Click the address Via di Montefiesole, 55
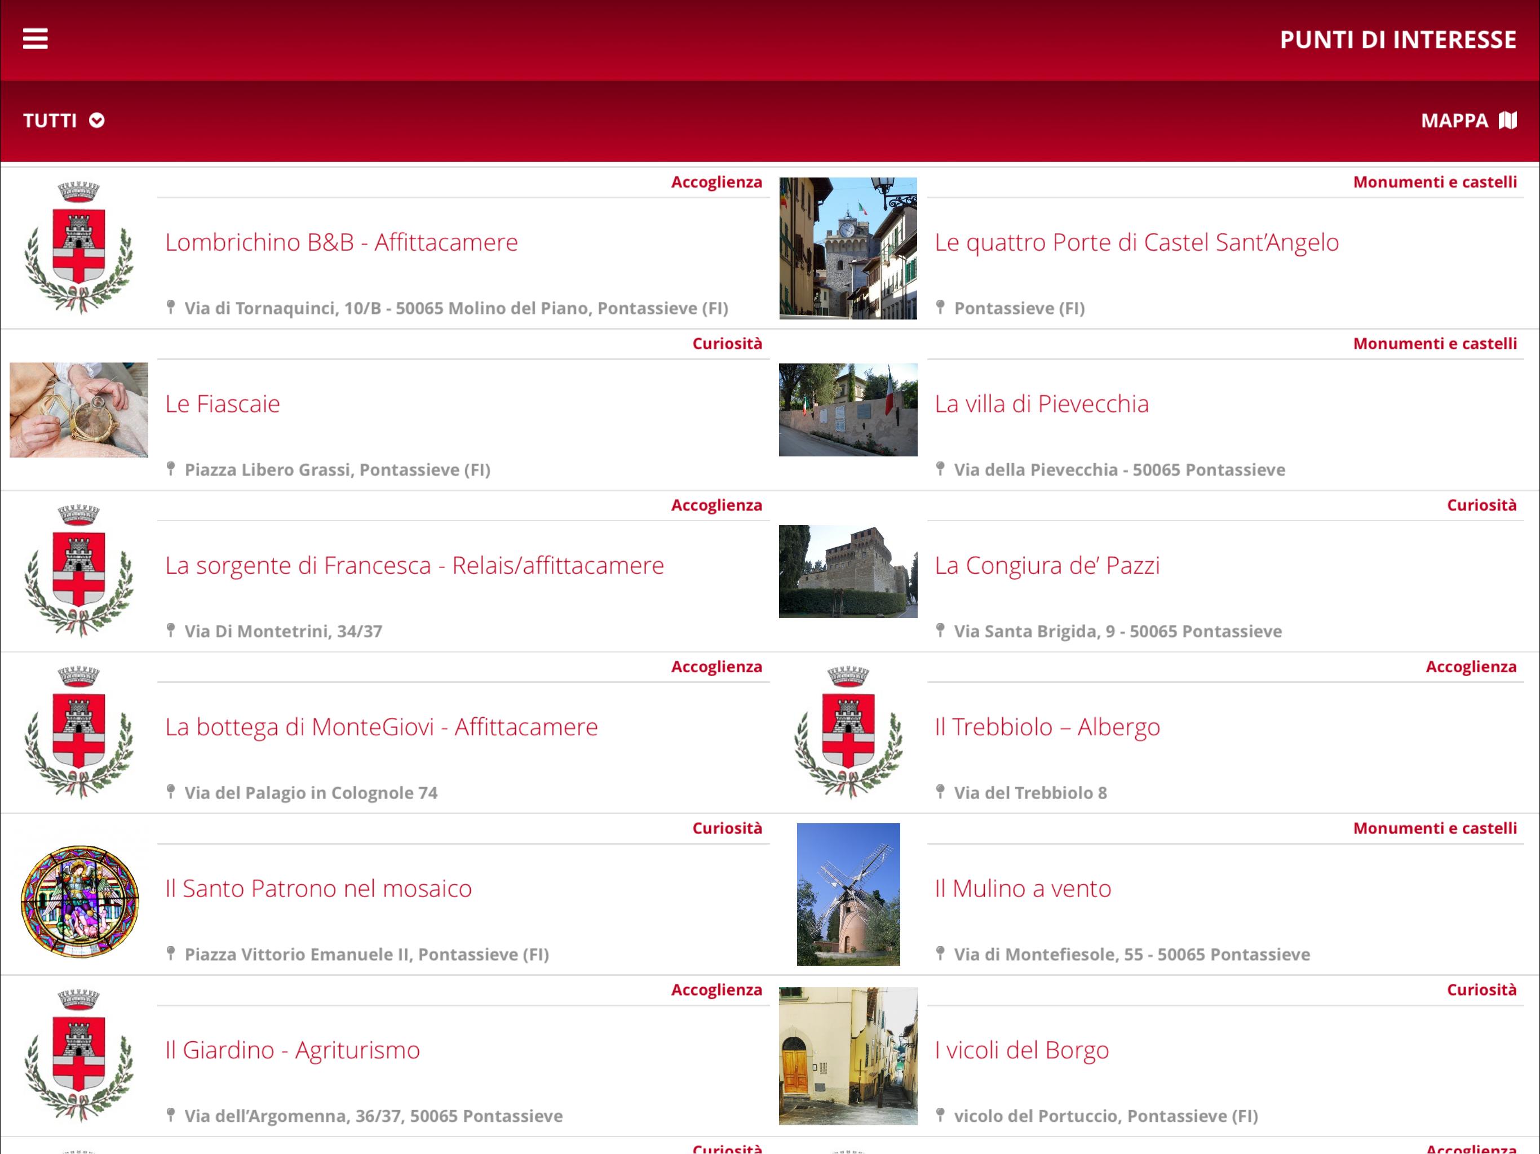This screenshot has height=1154, width=1540. point(1132,954)
